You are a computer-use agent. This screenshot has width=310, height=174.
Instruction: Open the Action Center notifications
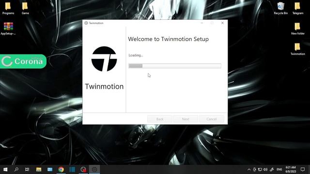point(303,170)
